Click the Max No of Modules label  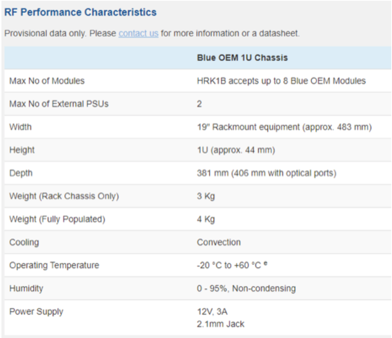(47, 81)
